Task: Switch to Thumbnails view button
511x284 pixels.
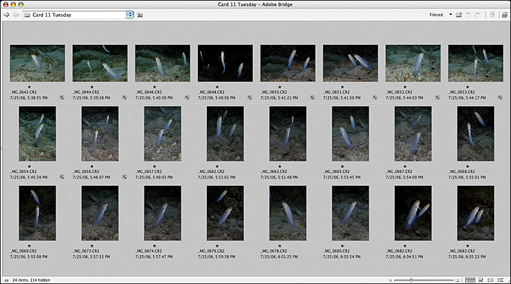Action: (x=470, y=280)
